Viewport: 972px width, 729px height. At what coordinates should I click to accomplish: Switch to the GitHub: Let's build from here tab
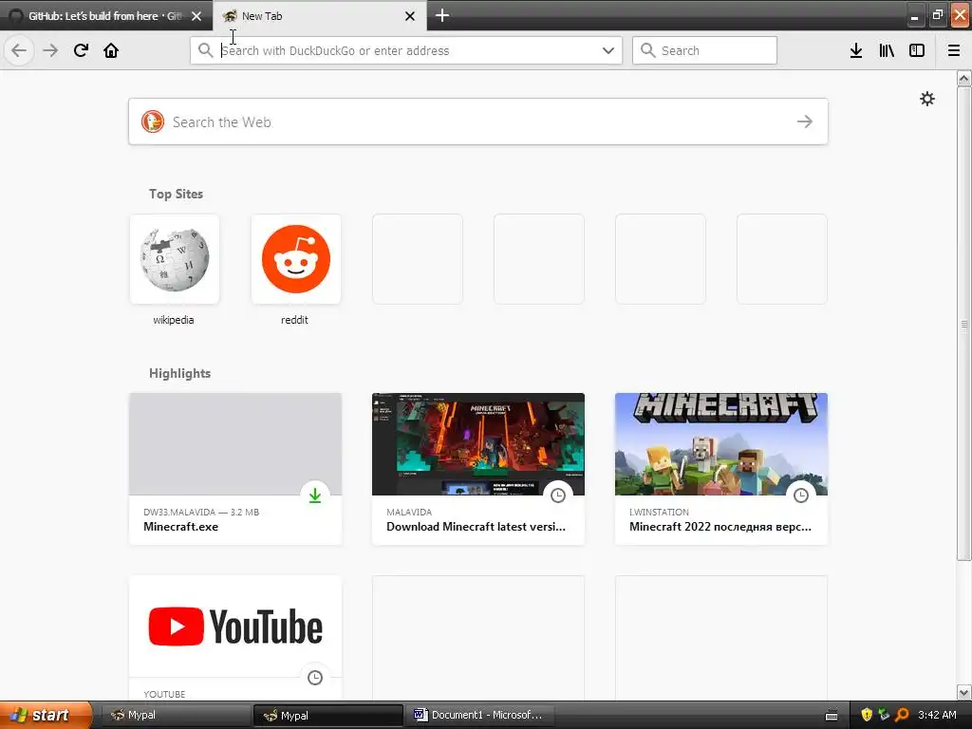click(x=106, y=16)
